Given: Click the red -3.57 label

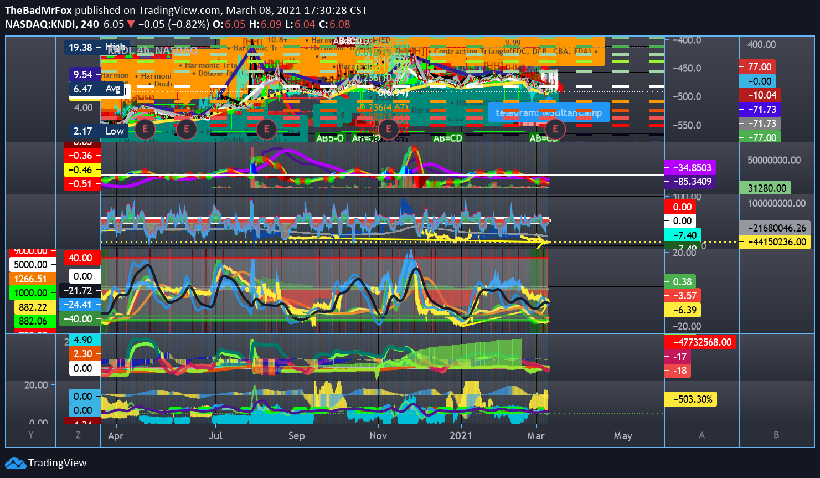Looking at the screenshot, I should (x=682, y=296).
